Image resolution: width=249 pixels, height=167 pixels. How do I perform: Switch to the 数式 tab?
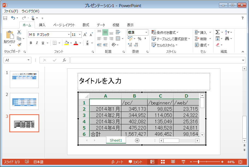coord(86,25)
